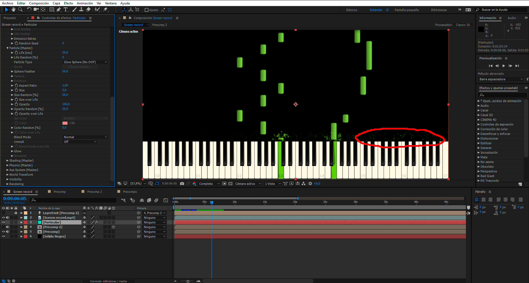Unlock the LayerEmit layer lock

click(x=16, y=213)
